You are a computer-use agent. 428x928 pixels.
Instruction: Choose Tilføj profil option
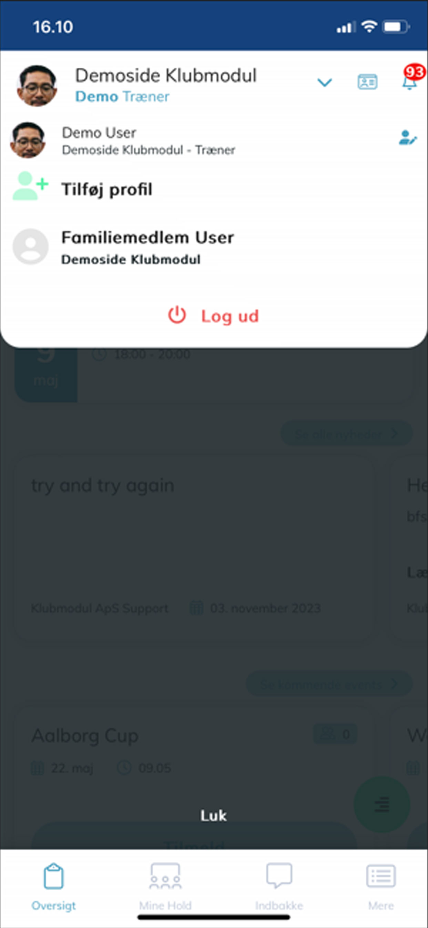(x=106, y=189)
